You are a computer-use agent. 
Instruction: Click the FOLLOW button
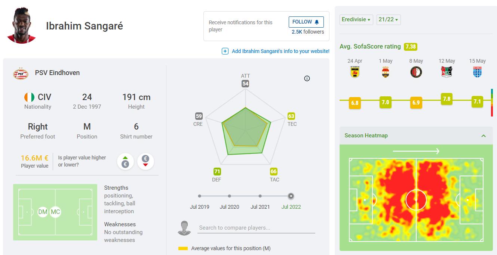point(306,22)
